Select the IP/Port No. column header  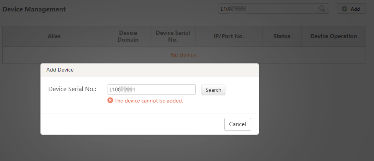[x=229, y=36]
